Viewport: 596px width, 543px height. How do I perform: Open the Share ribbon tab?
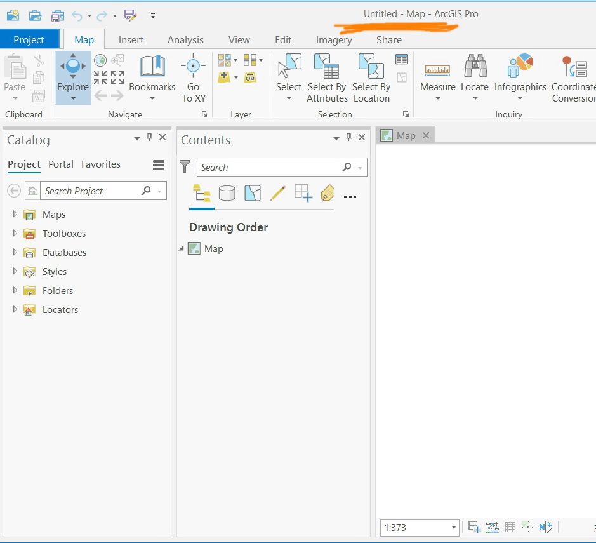389,39
